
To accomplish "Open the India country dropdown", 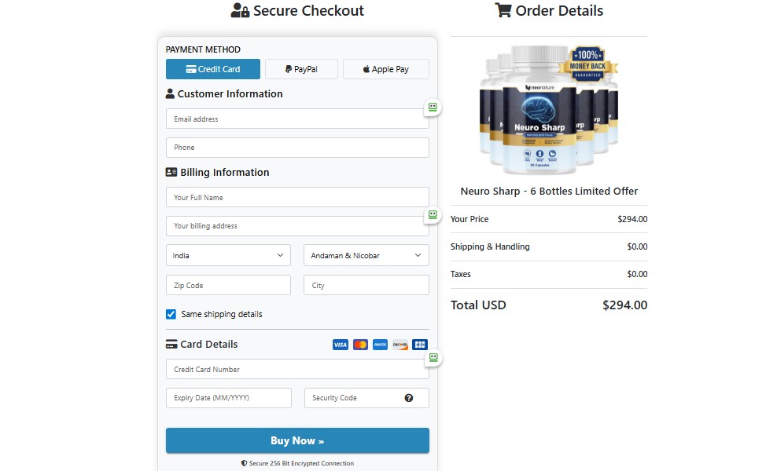I will point(228,255).
